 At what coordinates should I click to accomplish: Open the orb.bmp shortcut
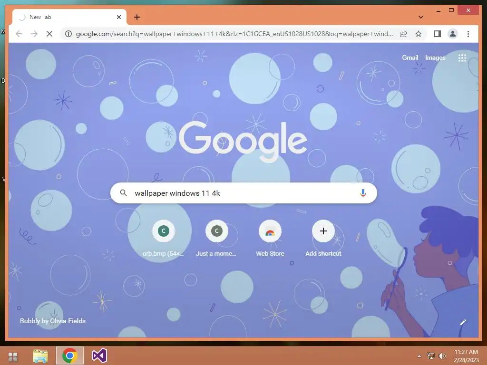click(x=164, y=238)
